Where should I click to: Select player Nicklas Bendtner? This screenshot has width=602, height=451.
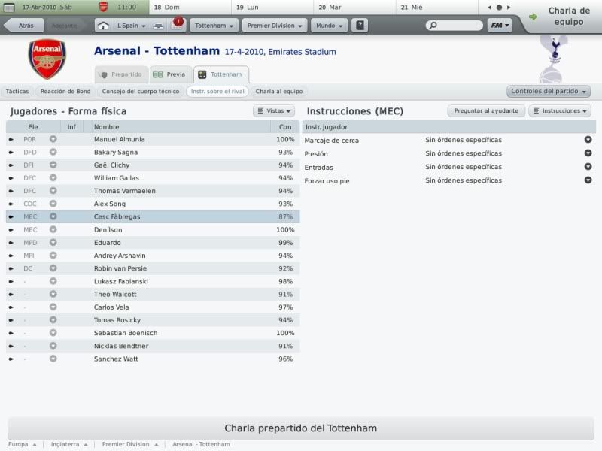pyautogui.click(x=153, y=346)
